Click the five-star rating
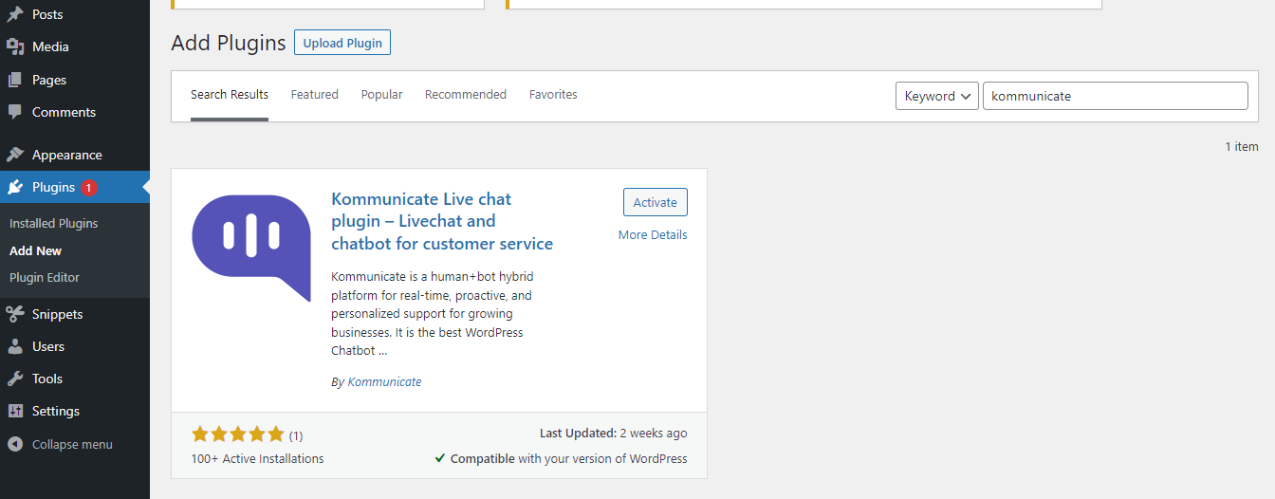Screen dimensions: 1275x499 pyautogui.click(x=237, y=434)
